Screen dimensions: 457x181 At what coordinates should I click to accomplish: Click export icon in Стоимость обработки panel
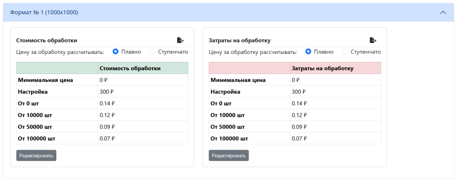click(x=180, y=40)
